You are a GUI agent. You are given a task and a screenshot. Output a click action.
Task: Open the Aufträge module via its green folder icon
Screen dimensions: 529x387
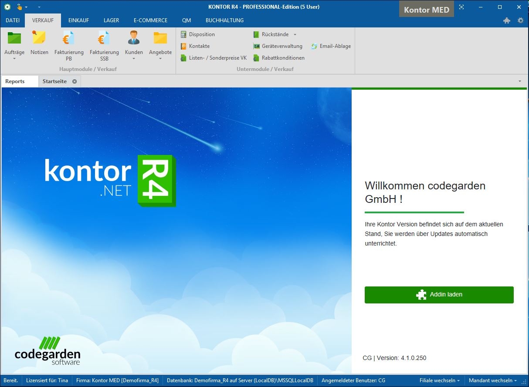[x=14, y=38]
